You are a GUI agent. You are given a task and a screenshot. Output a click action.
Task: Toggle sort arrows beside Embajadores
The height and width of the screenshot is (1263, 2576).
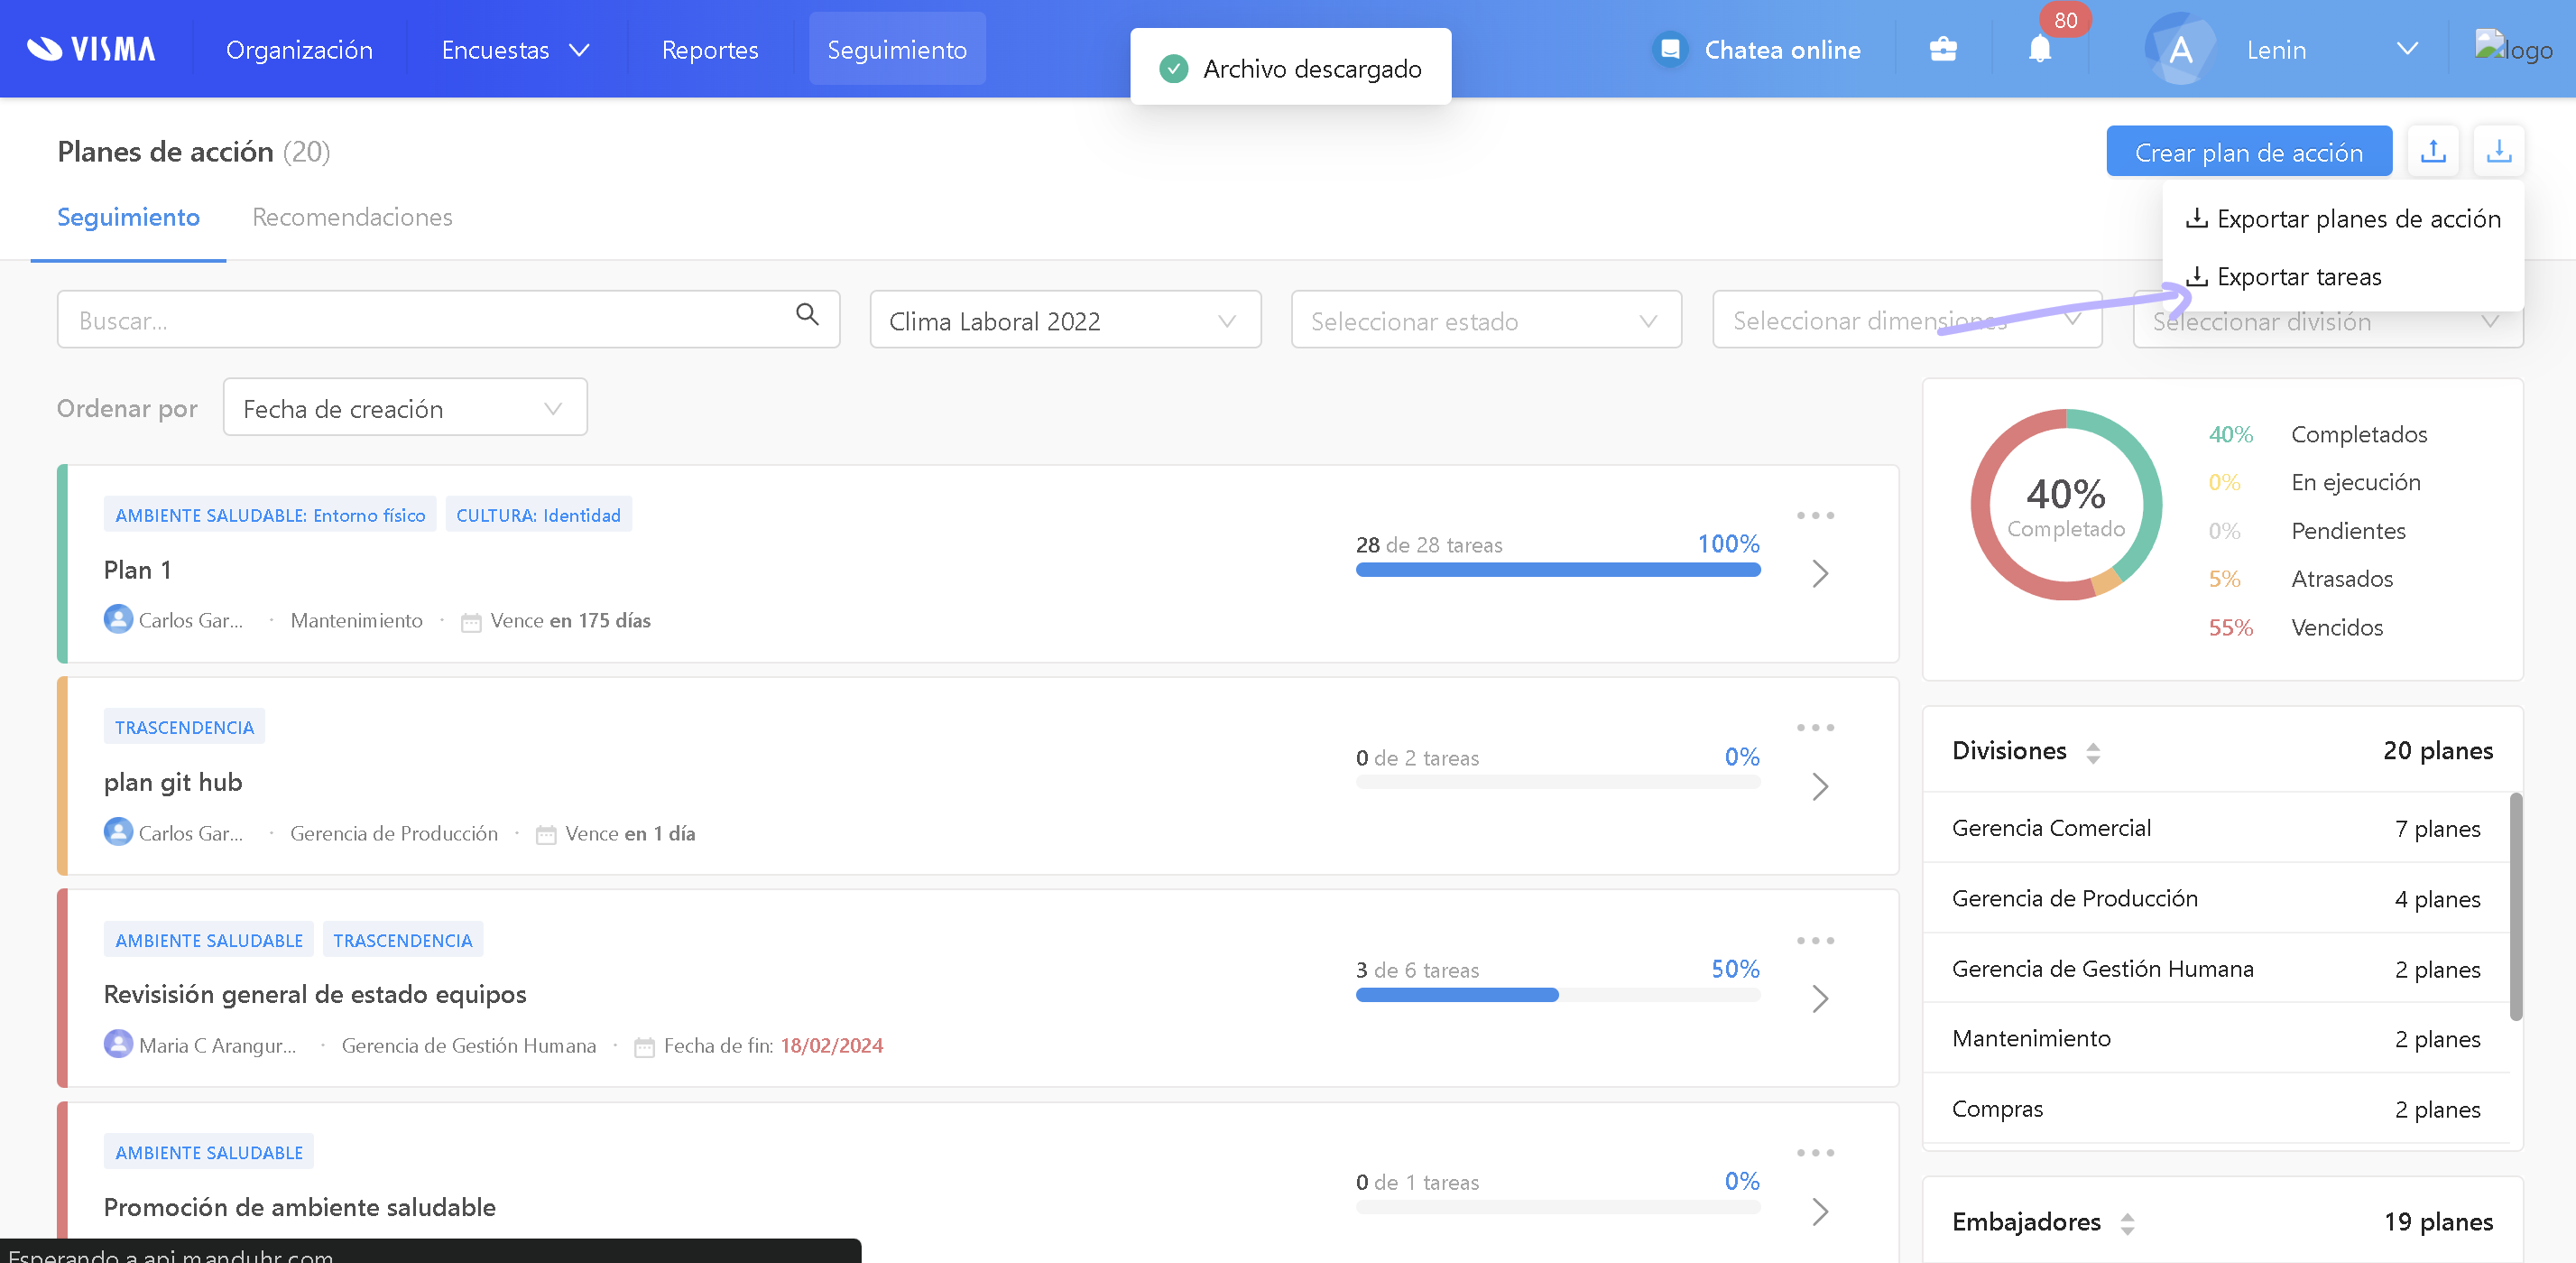tap(2127, 1223)
